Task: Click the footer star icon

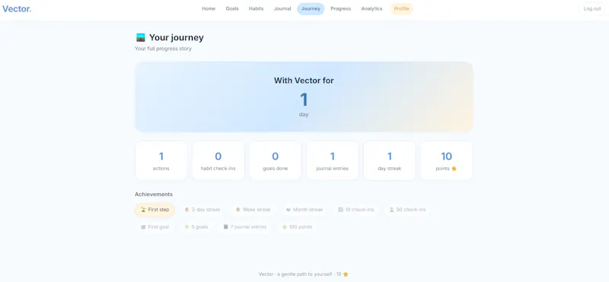Action: pyautogui.click(x=346, y=274)
